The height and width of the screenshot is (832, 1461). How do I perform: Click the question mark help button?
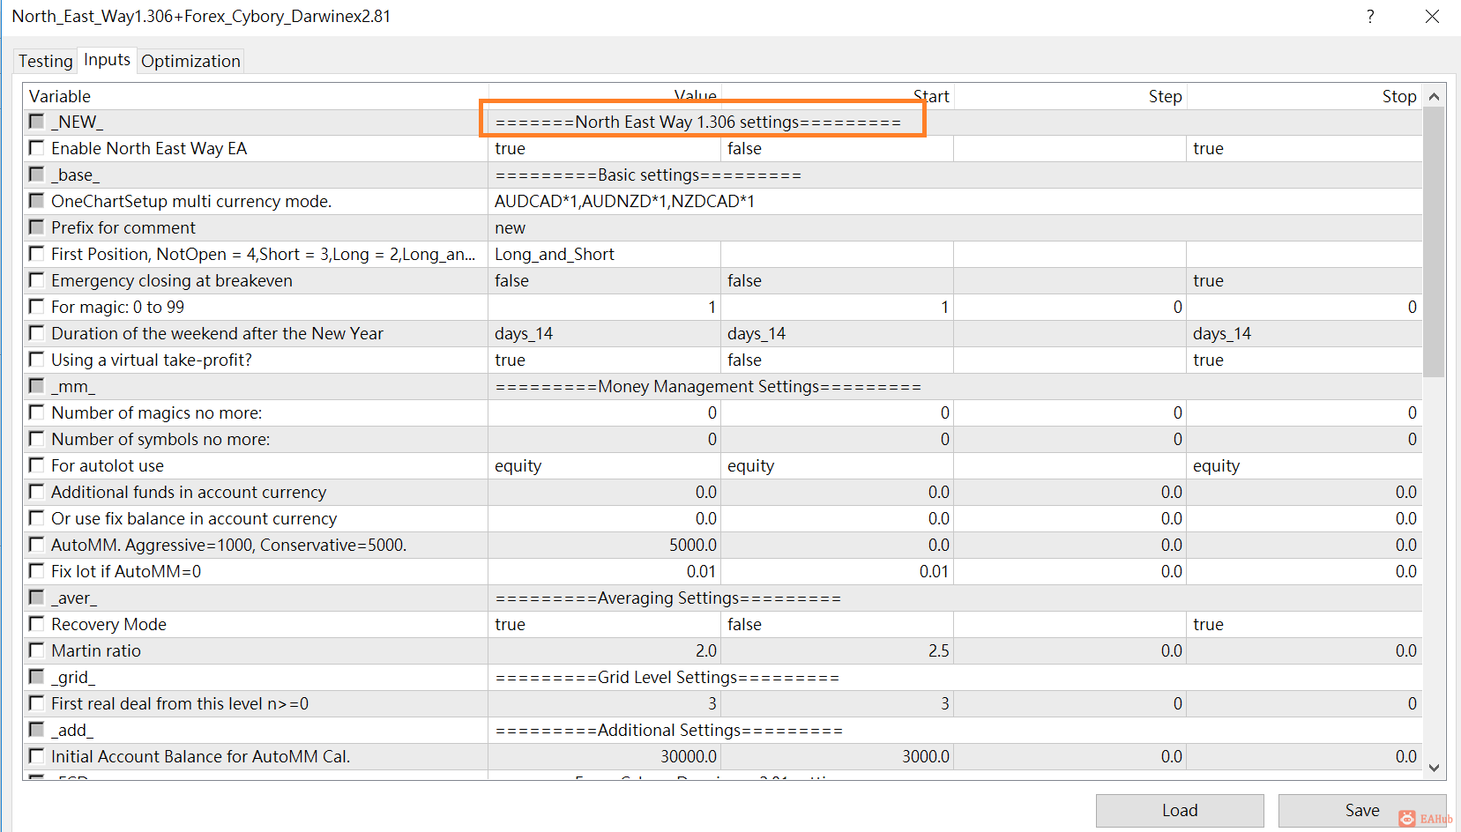pyautogui.click(x=1370, y=17)
